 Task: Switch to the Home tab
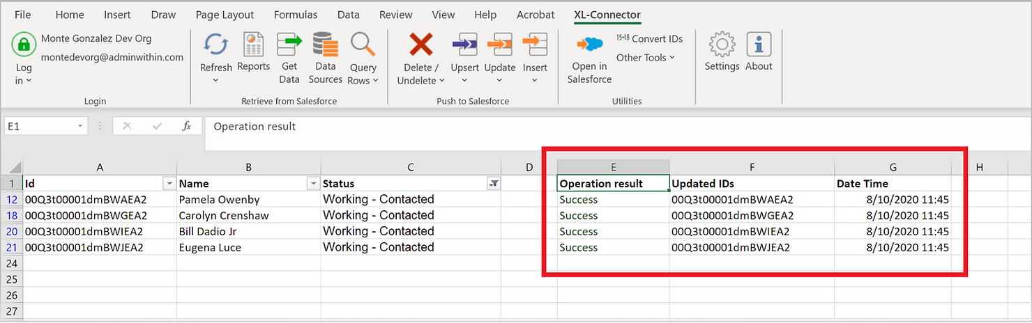(x=70, y=15)
